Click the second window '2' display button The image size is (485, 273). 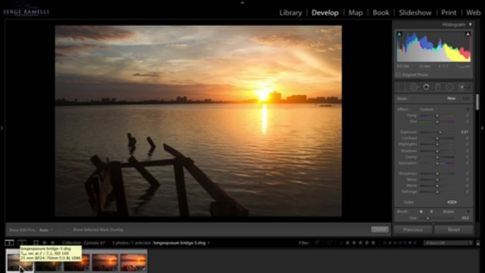(22, 243)
